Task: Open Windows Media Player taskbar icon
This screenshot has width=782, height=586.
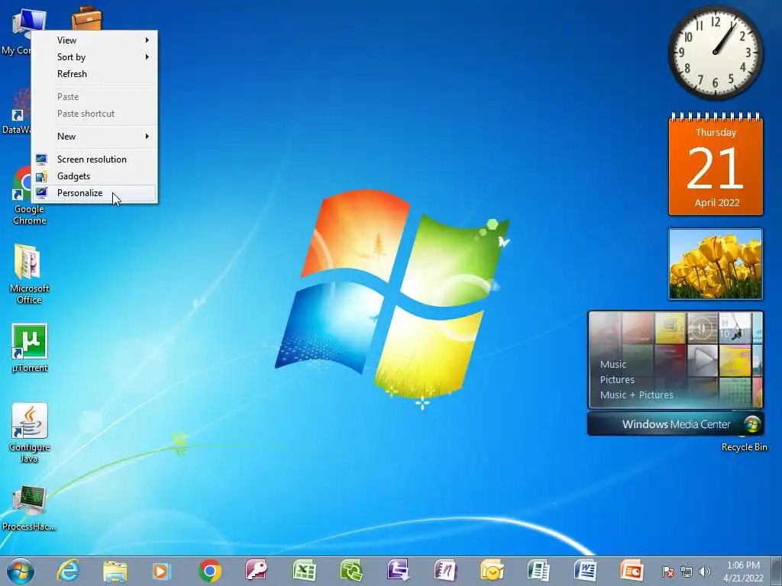Action: (x=162, y=571)
